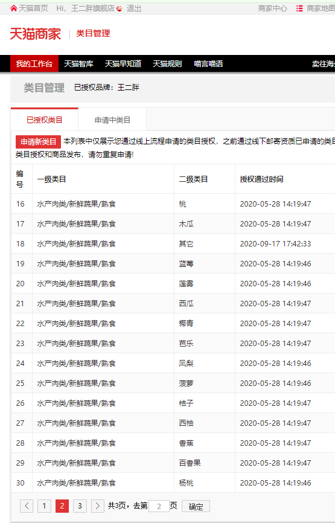Screen dimensions: 335x523
Task: Click the Tmall home house icon
Action: click(14, 8)
